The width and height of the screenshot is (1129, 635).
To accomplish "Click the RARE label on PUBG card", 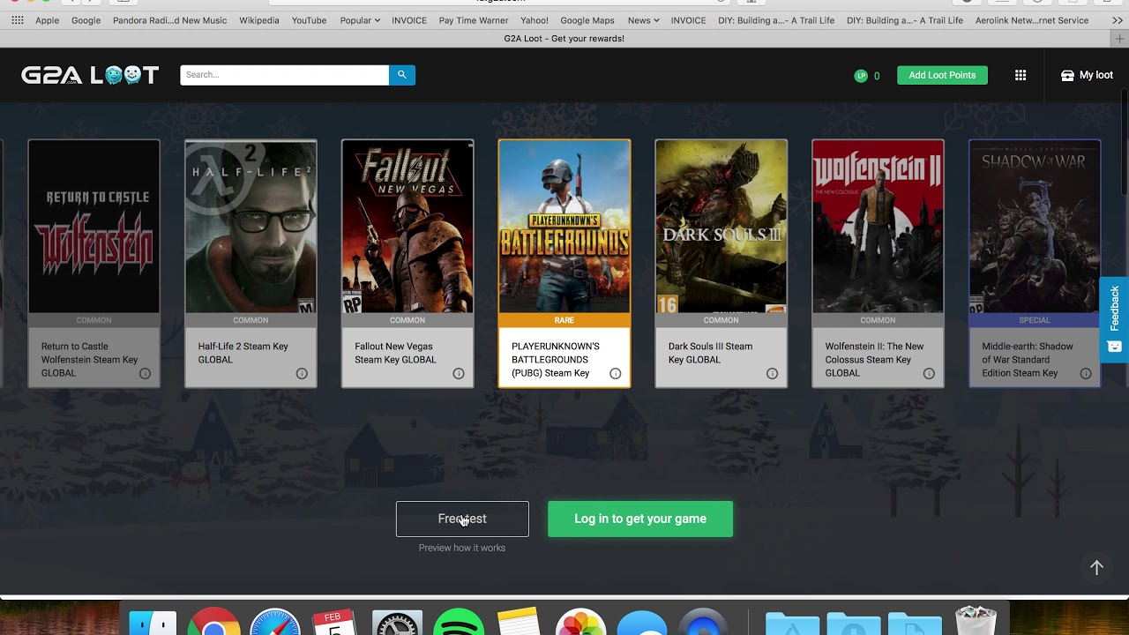I will (x=564, y=320).
